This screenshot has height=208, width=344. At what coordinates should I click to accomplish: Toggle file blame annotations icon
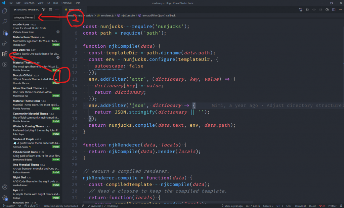point(327,10)
